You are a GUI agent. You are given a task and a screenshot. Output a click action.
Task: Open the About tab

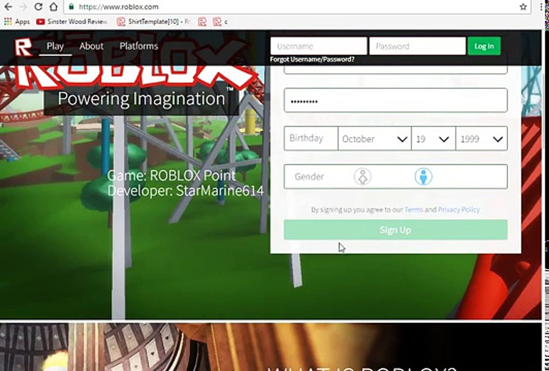pos(91,46)
